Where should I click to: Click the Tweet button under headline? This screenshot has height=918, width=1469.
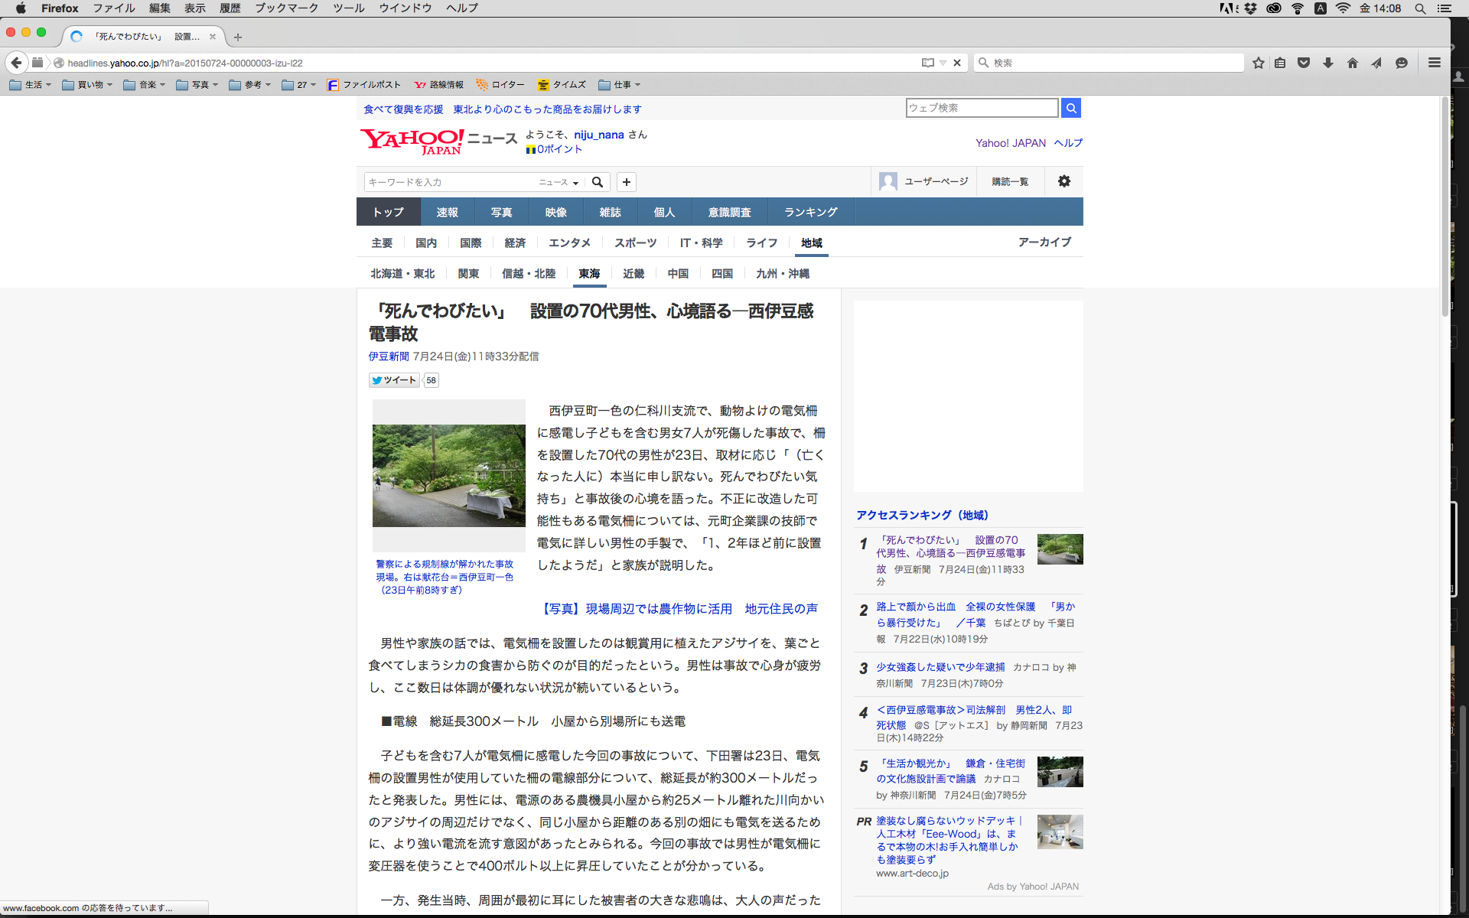pyautogui.click(x=395, y=380)
